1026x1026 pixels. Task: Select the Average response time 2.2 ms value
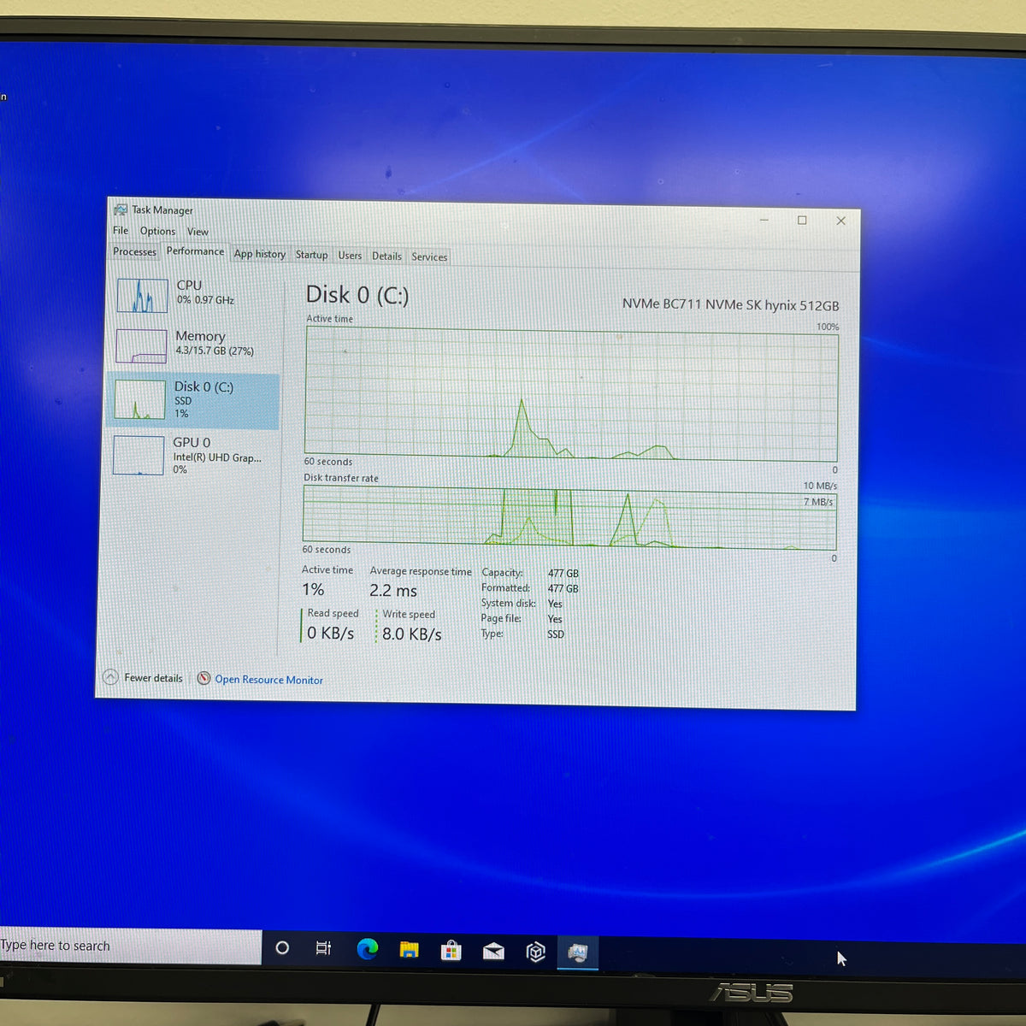pos(393,591)
